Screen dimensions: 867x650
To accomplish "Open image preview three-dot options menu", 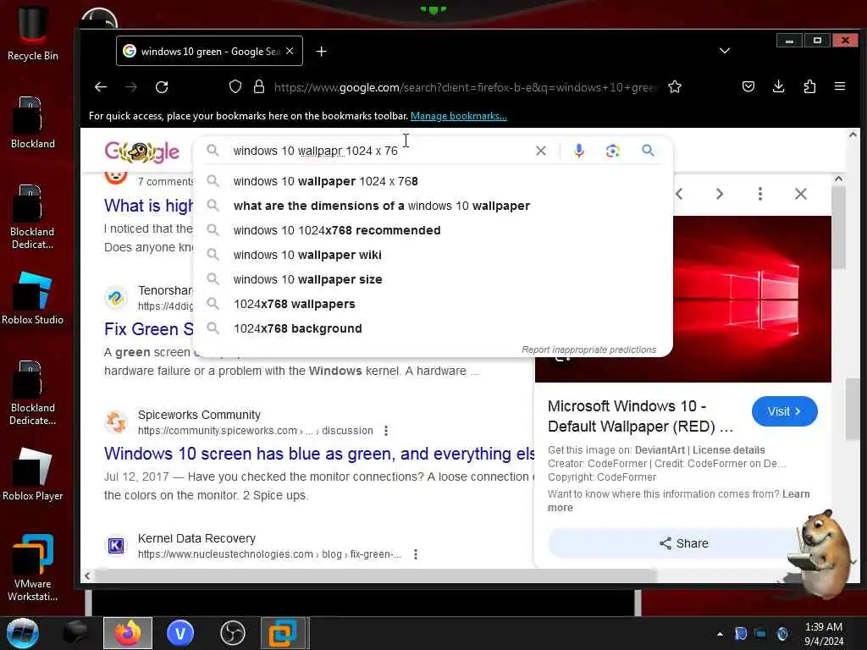I will (x=760, y=194).
